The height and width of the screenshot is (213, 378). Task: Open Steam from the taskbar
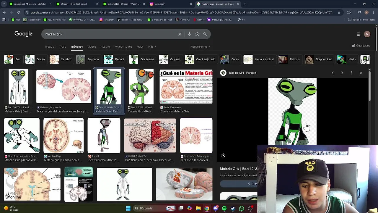233,208
